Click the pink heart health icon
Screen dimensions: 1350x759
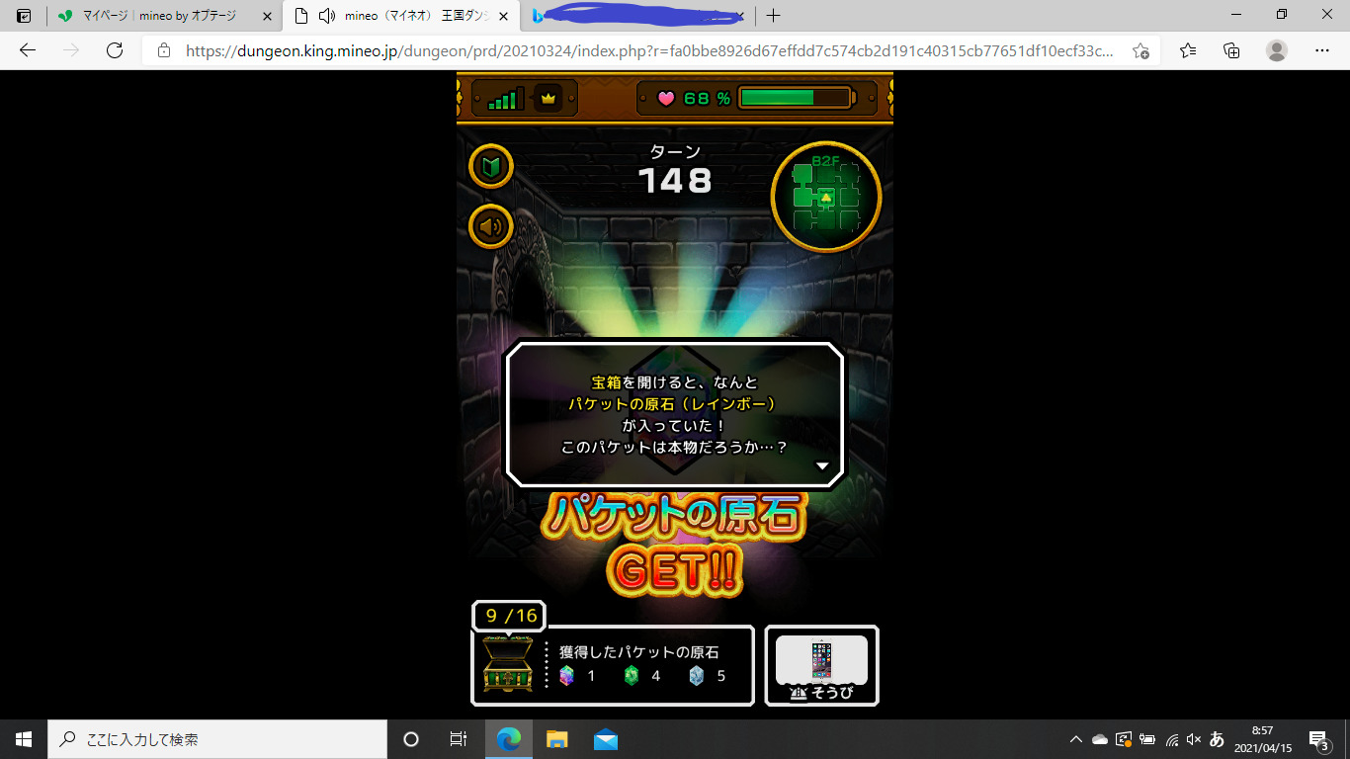[666, 98]
